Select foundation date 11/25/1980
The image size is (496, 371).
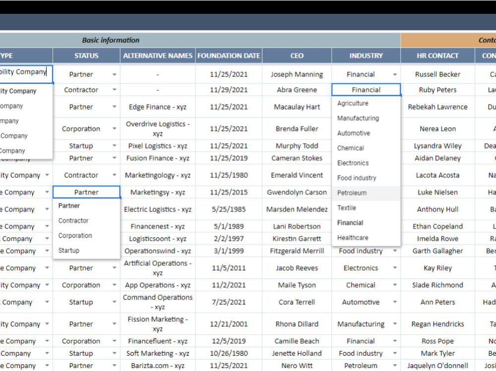[x=229, y=175]
